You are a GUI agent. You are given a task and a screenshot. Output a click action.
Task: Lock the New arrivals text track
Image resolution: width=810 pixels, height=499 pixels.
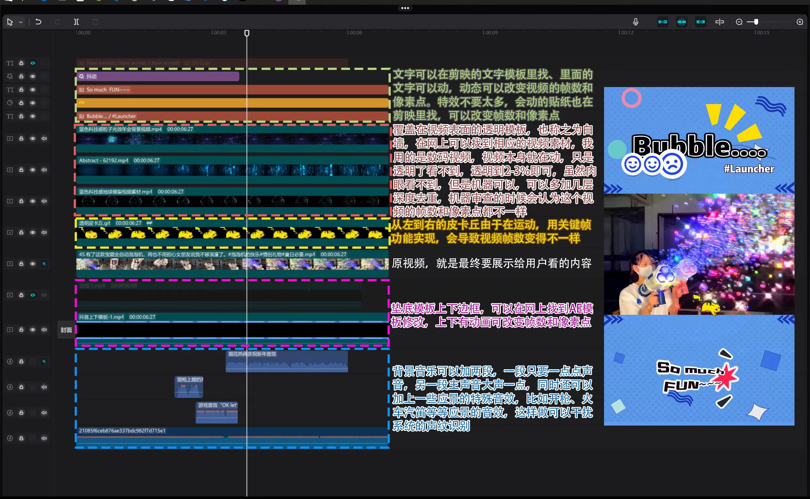tap(21, 63)
